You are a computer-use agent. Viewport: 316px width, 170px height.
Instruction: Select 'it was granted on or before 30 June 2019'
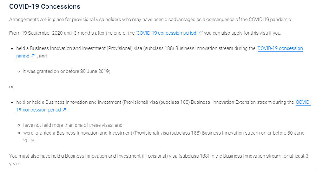66,71
